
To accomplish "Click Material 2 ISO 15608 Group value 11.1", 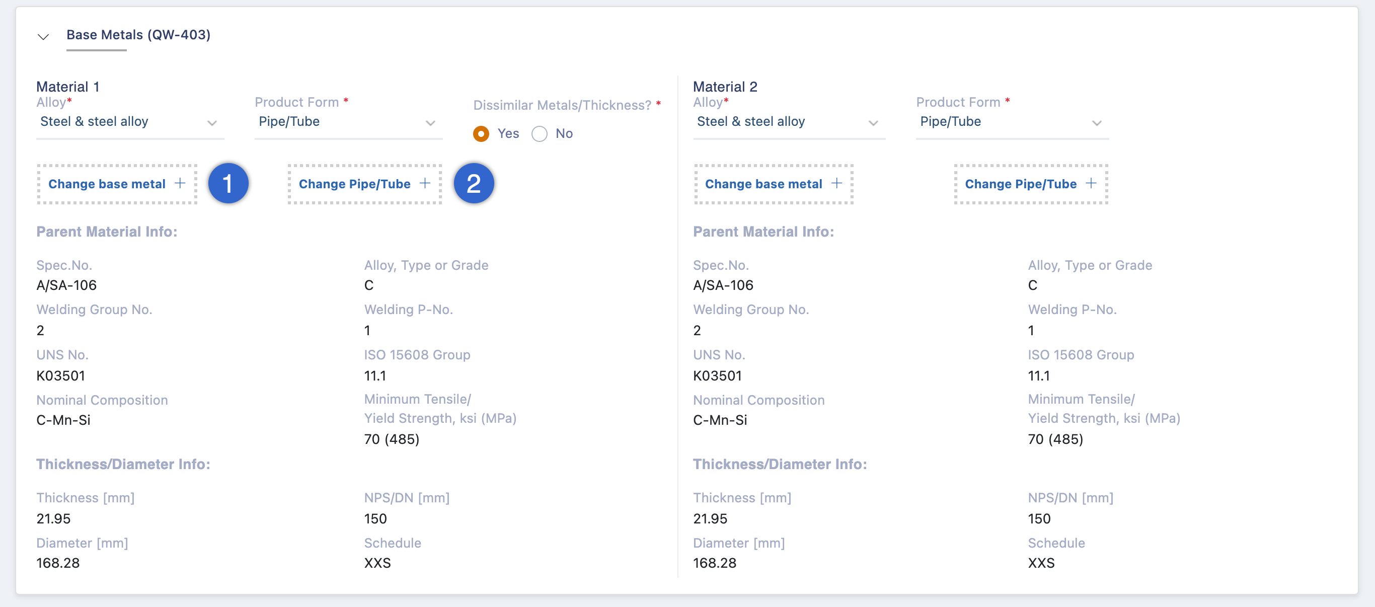I will (x=1039, y=376).
